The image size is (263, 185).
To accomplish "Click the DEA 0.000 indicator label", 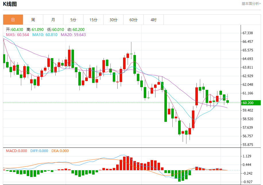I will pyautogui.click(x=60, y=151).
